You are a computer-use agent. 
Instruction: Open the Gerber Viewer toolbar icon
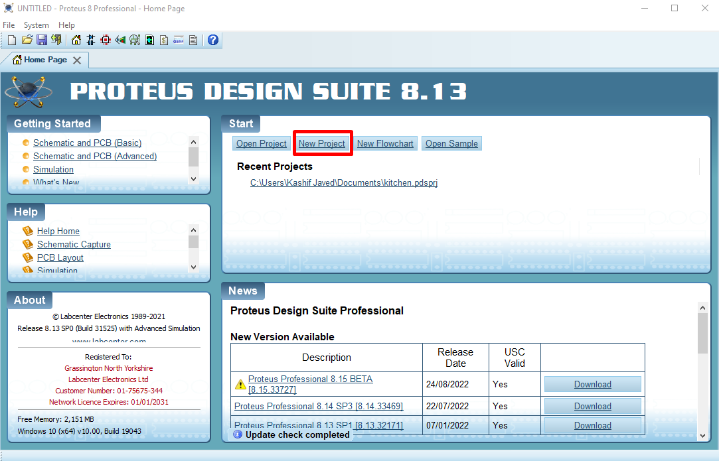tap(135, 40)
